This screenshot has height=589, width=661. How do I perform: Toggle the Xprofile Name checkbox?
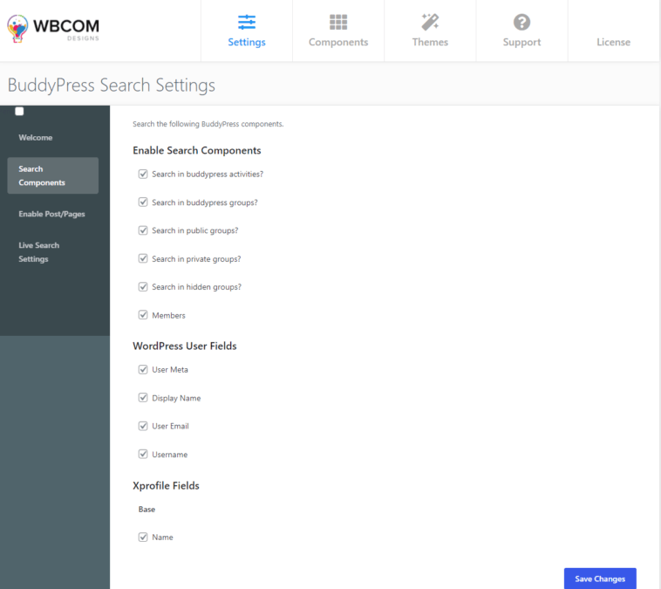143,537
